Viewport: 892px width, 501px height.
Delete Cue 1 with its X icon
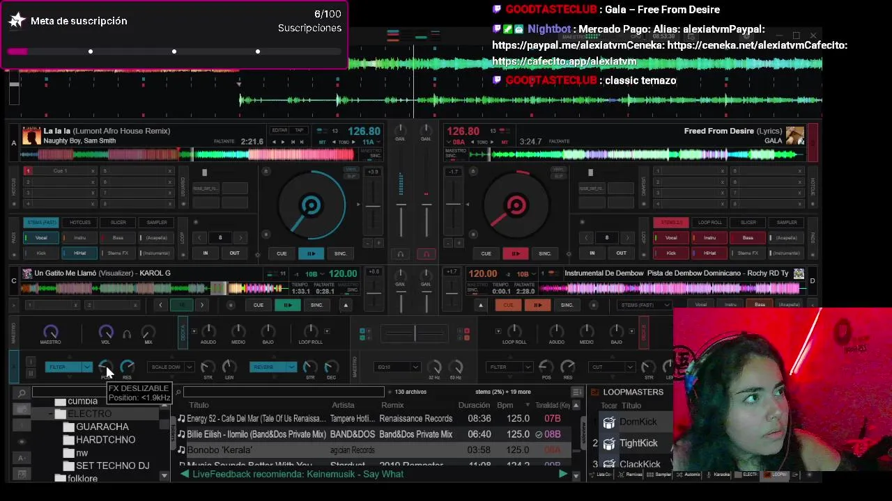pyautogui.click(x=92, y=171)
